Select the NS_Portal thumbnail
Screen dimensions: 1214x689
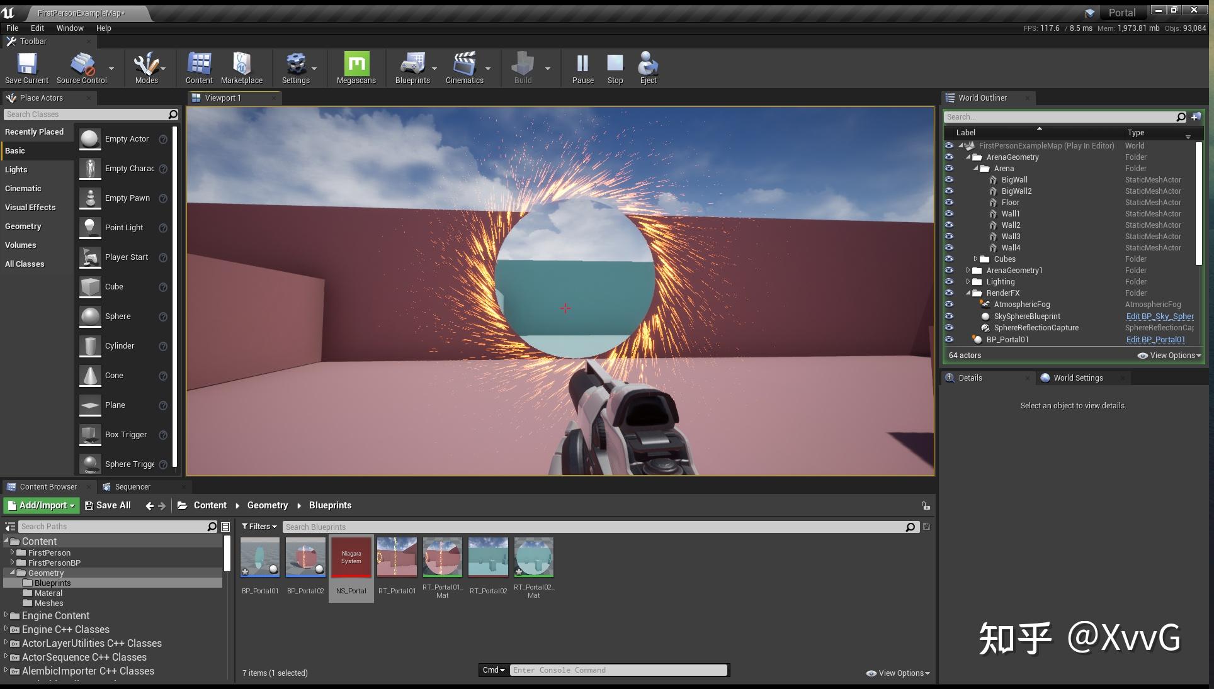(351, 557)
